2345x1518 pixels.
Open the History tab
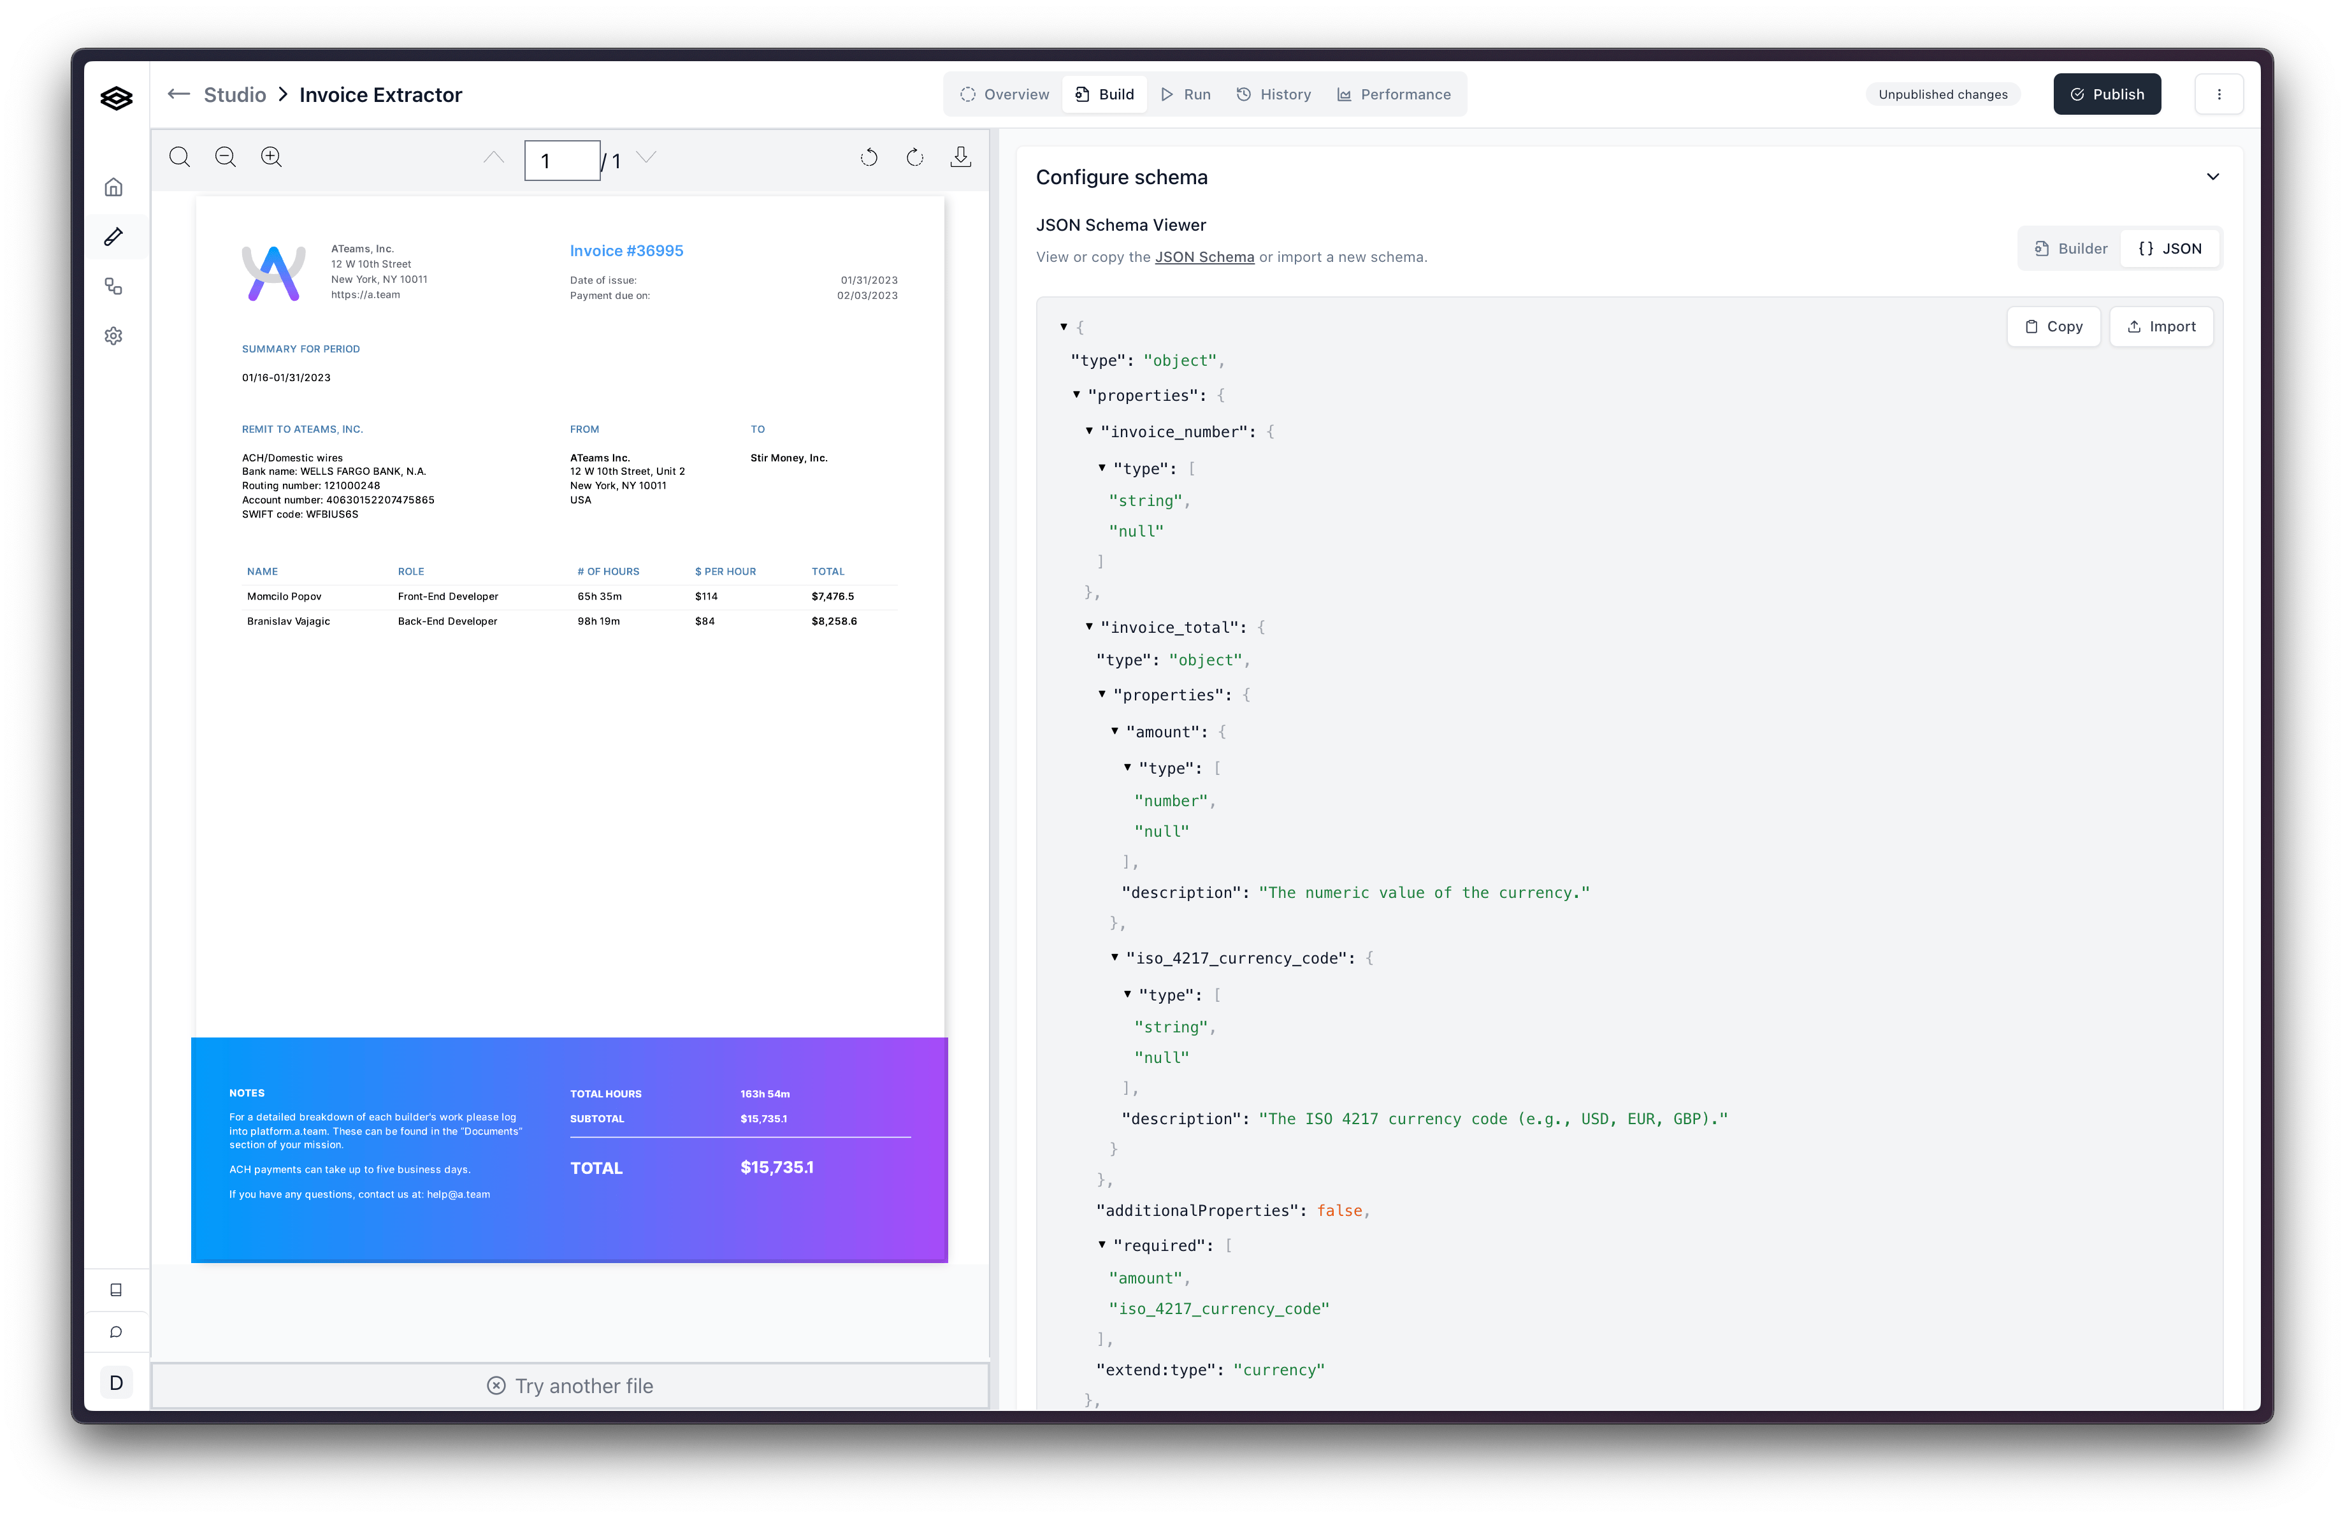click(1273, 94)
